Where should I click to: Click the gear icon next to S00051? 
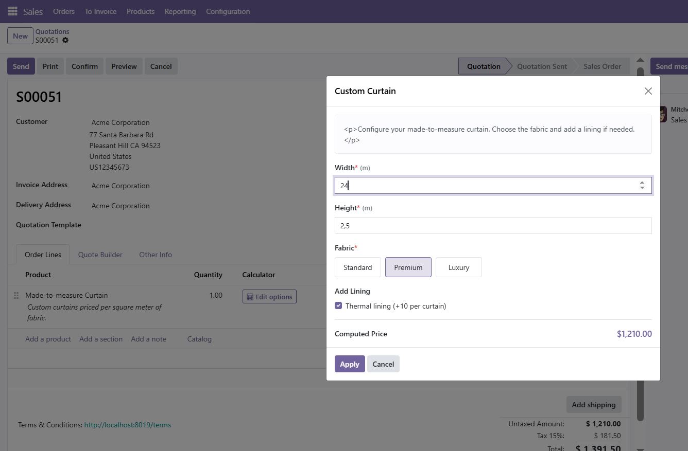pos(65,40)
